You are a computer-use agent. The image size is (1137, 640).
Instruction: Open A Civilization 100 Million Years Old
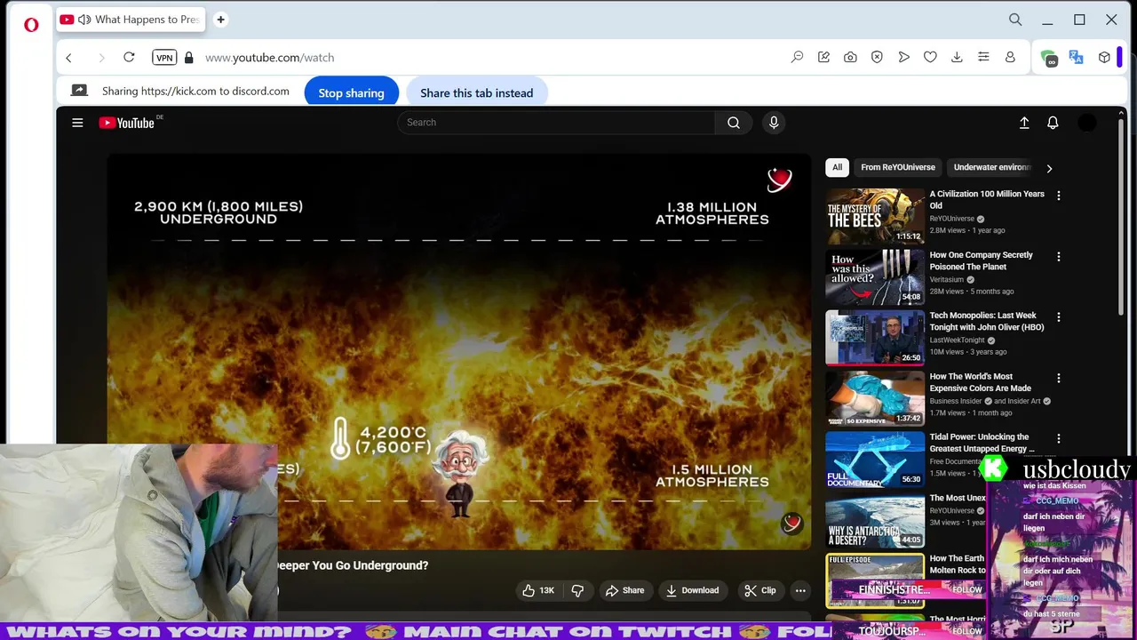[987, 199]
